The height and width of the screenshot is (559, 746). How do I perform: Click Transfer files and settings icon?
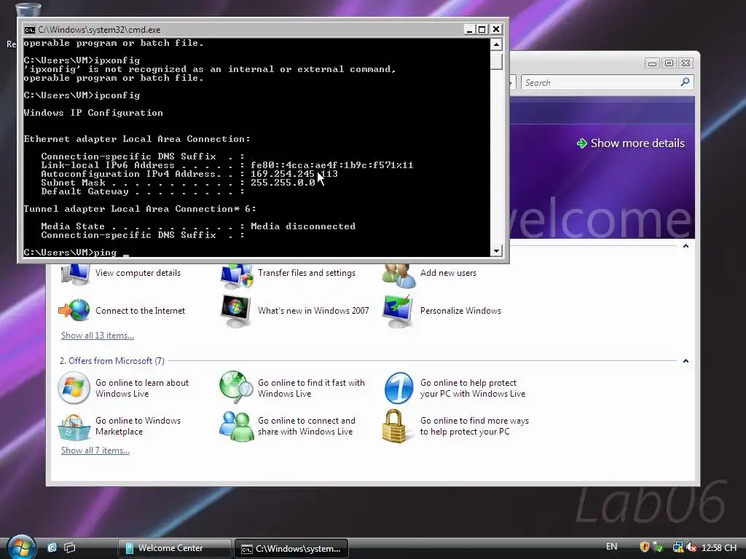point(237,275)
